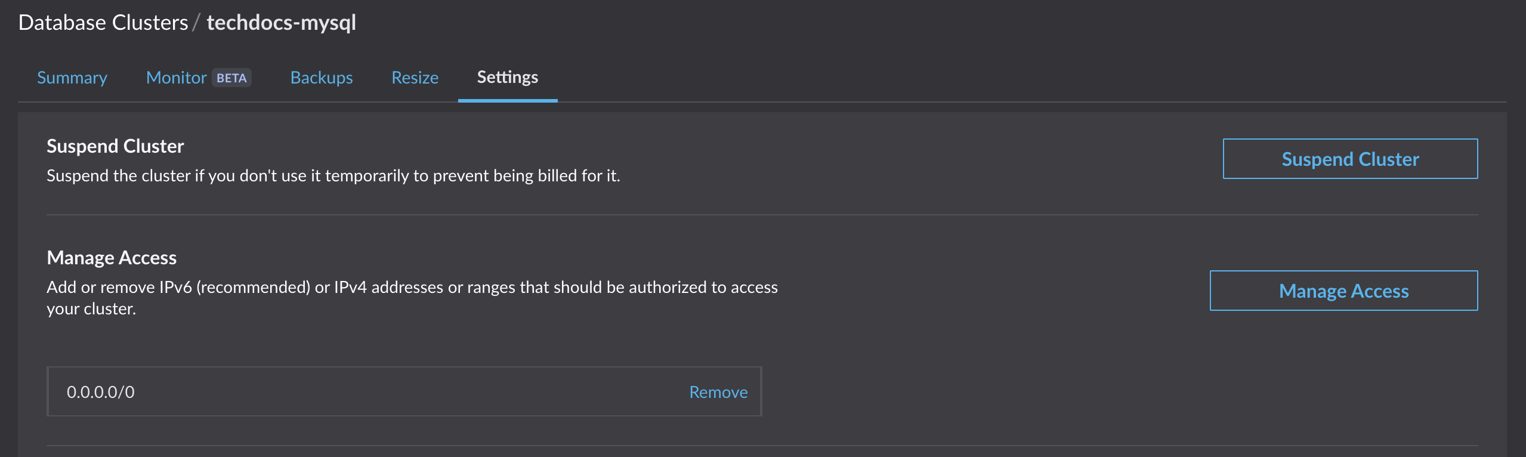Click the suspend cluster description text

(333, 176)
